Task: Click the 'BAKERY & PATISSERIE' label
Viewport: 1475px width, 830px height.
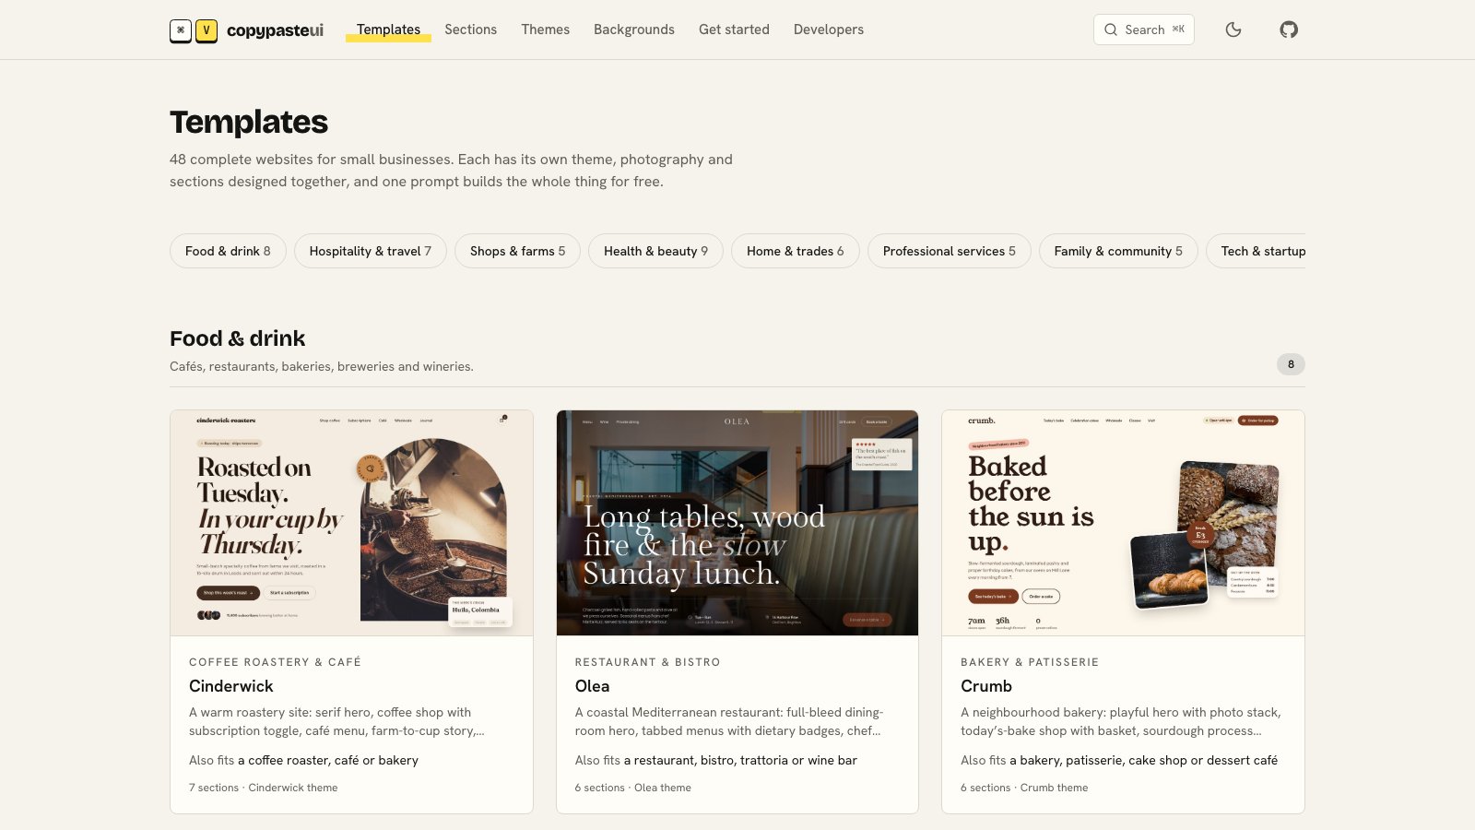Action: [1030, 662]
